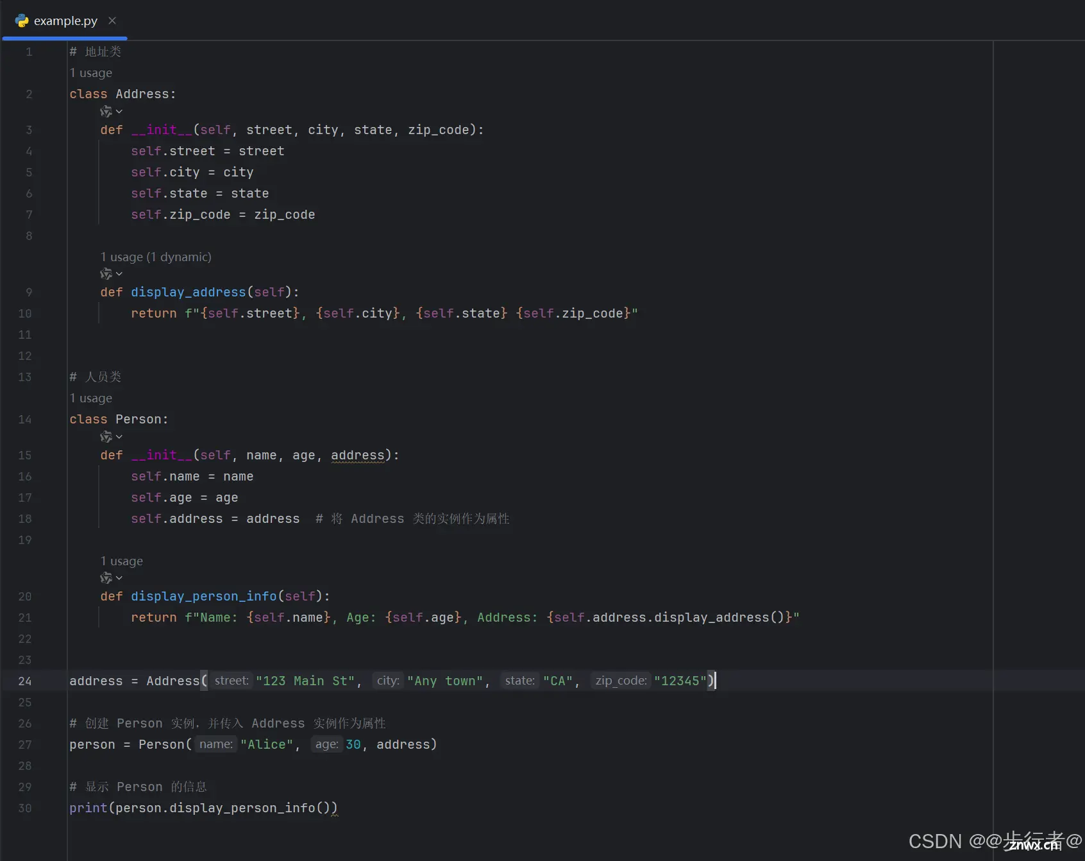Click the string "123 Main St"
Image resolution: width=1085 pixels, height=861 pixels.
[x=305, y=681]
